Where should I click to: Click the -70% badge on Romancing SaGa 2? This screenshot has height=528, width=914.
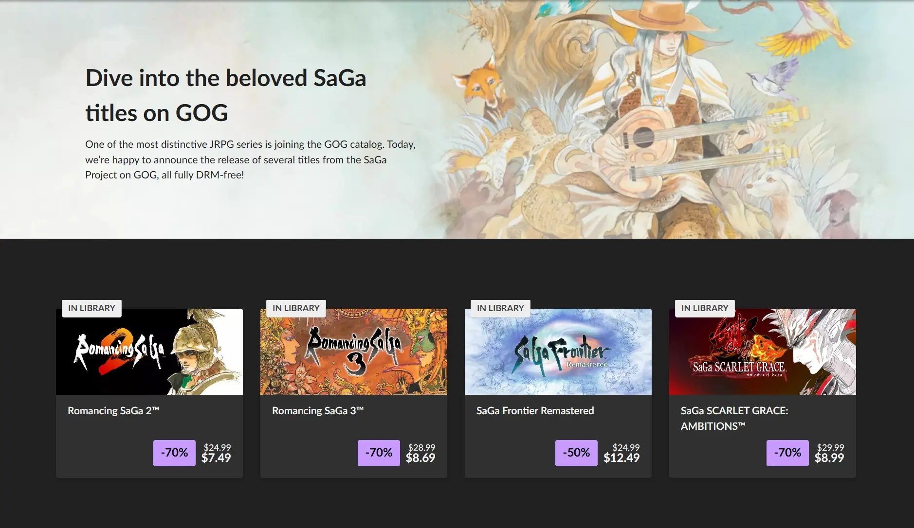click(174, 453)
